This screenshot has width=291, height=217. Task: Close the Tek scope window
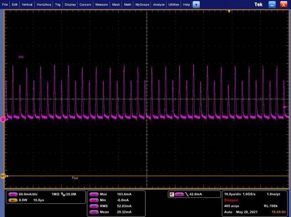[283, 5]
